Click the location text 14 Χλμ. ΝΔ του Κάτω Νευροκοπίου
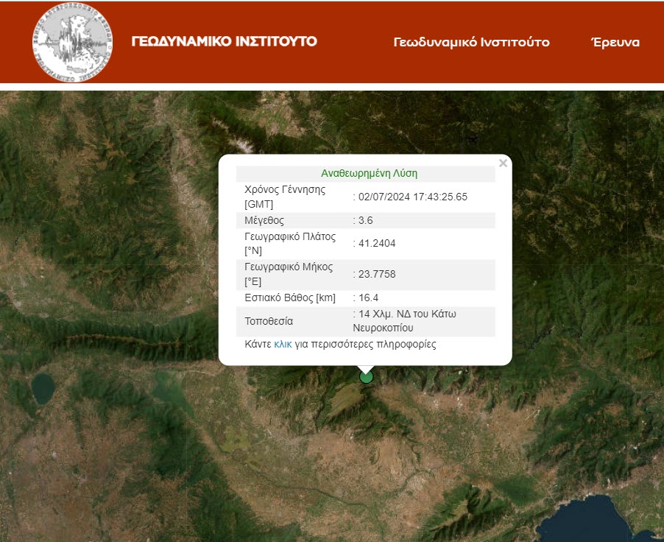Viewport: 664px width, 542px height. point(404,321)
